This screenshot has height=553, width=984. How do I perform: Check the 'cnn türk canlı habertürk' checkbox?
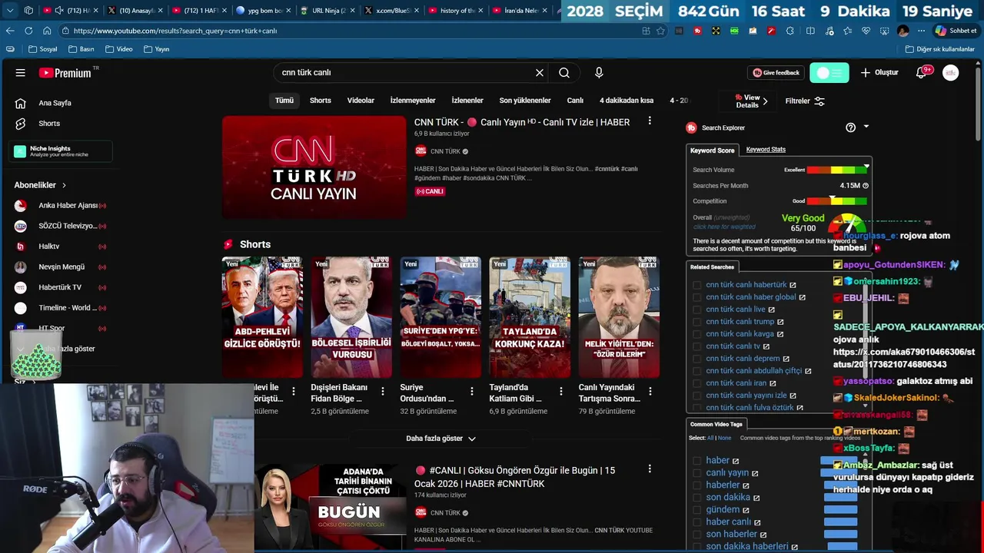(x=697, y=285)
